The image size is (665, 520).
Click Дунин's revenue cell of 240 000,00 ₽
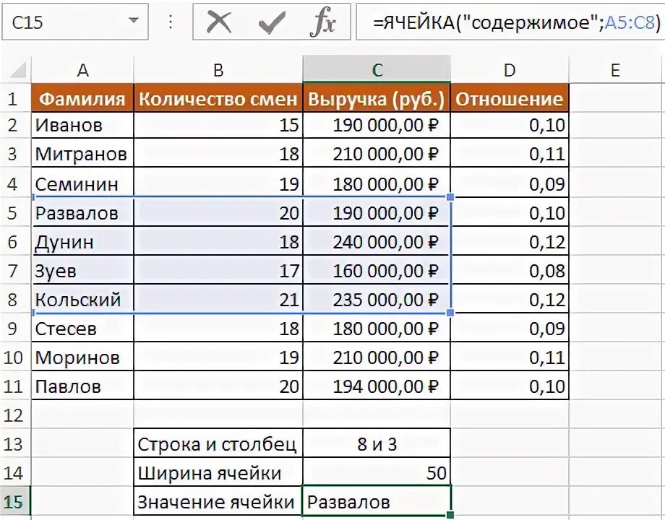click(376, 241)
